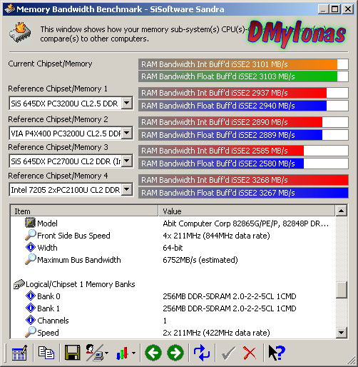Select the Bank 0 memory value
The height and width of the screenshot is (367, 358).
click(x=230, y=296)
